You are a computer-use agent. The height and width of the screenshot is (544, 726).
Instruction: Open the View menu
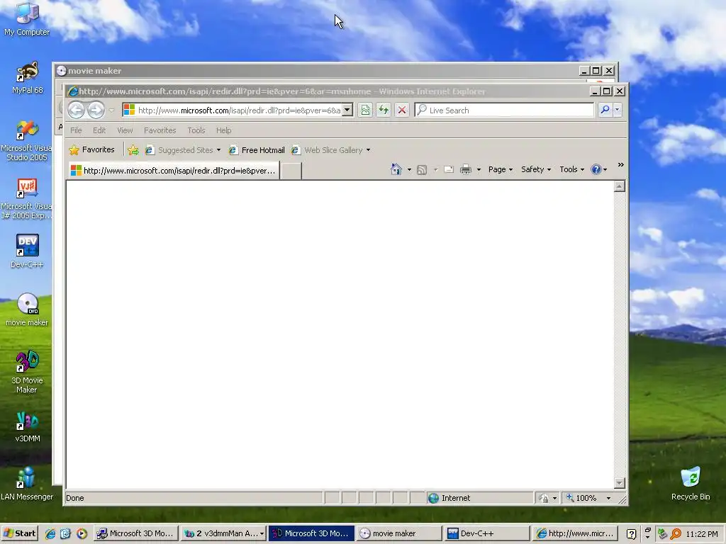tap(125, 130)
